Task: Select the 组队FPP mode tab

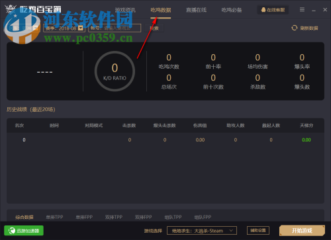Action: pyautogui.click(x=203, y=217)
